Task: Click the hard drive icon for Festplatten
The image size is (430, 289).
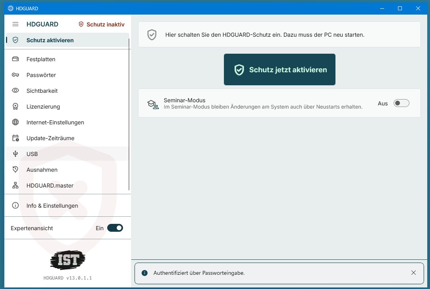Action: point(15,59)
